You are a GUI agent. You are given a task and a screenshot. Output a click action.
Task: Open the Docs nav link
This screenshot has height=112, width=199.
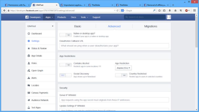coord(74,17)
